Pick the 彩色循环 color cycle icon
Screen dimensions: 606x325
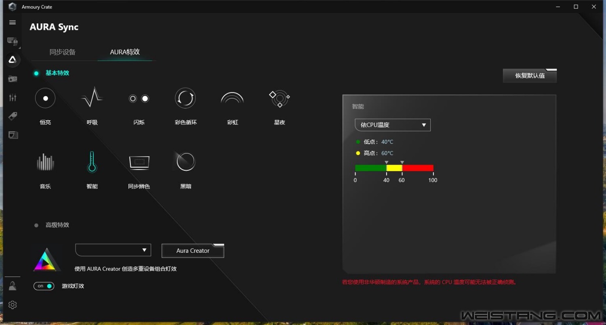[185, 98]
